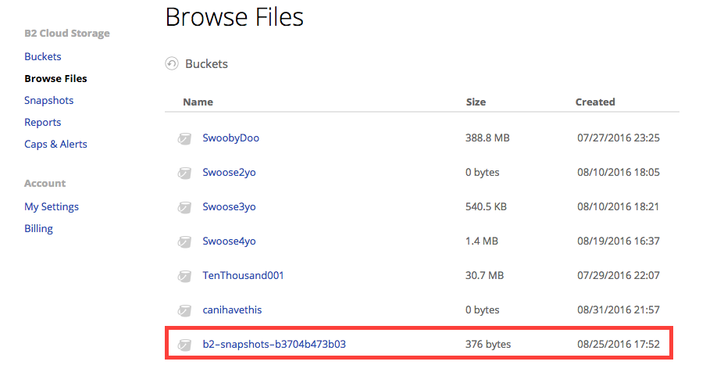Screen dimensions: 724x365
Task: Click the bucket icon next to canihavethis
Action: pos(184,310)
